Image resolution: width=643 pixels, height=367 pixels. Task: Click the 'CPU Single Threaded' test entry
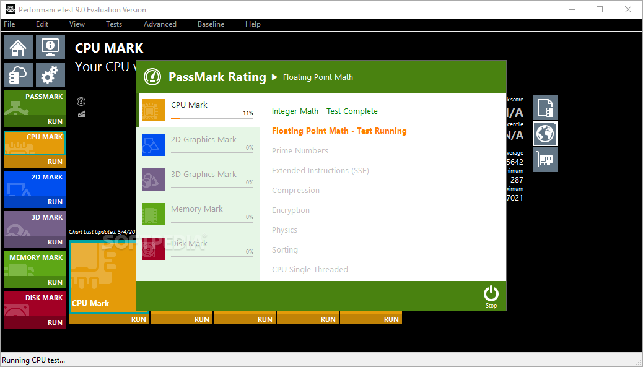(310, 269)
